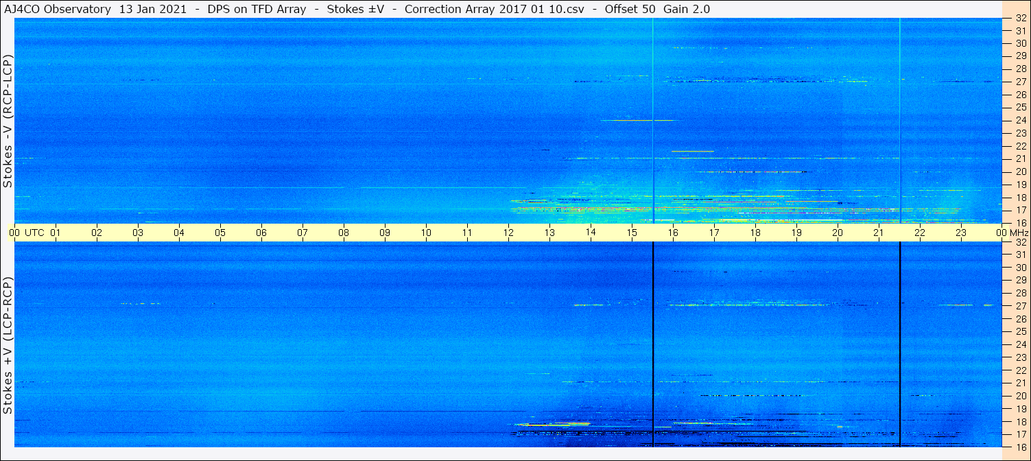Image resolution: width=1031 pixels, height=461 pixels.
Task: Click the black vertical line near 15:30 in the lower plot
Action: (653, 344)
